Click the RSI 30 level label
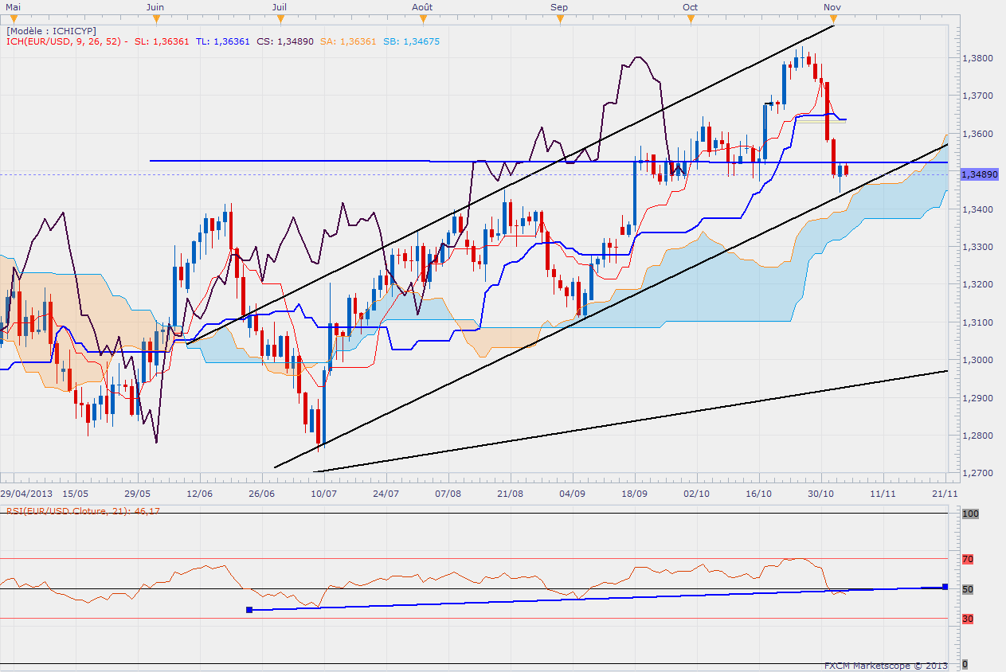 coord(968,619)
